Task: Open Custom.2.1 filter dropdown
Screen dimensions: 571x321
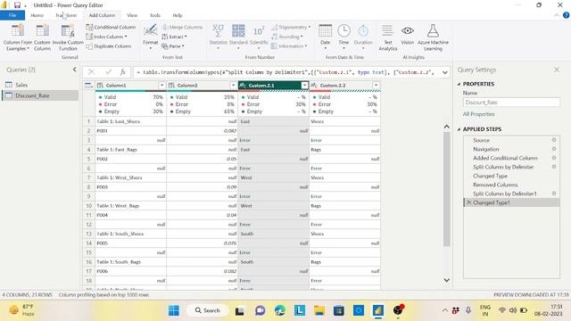Action: (x=304, y=86)
